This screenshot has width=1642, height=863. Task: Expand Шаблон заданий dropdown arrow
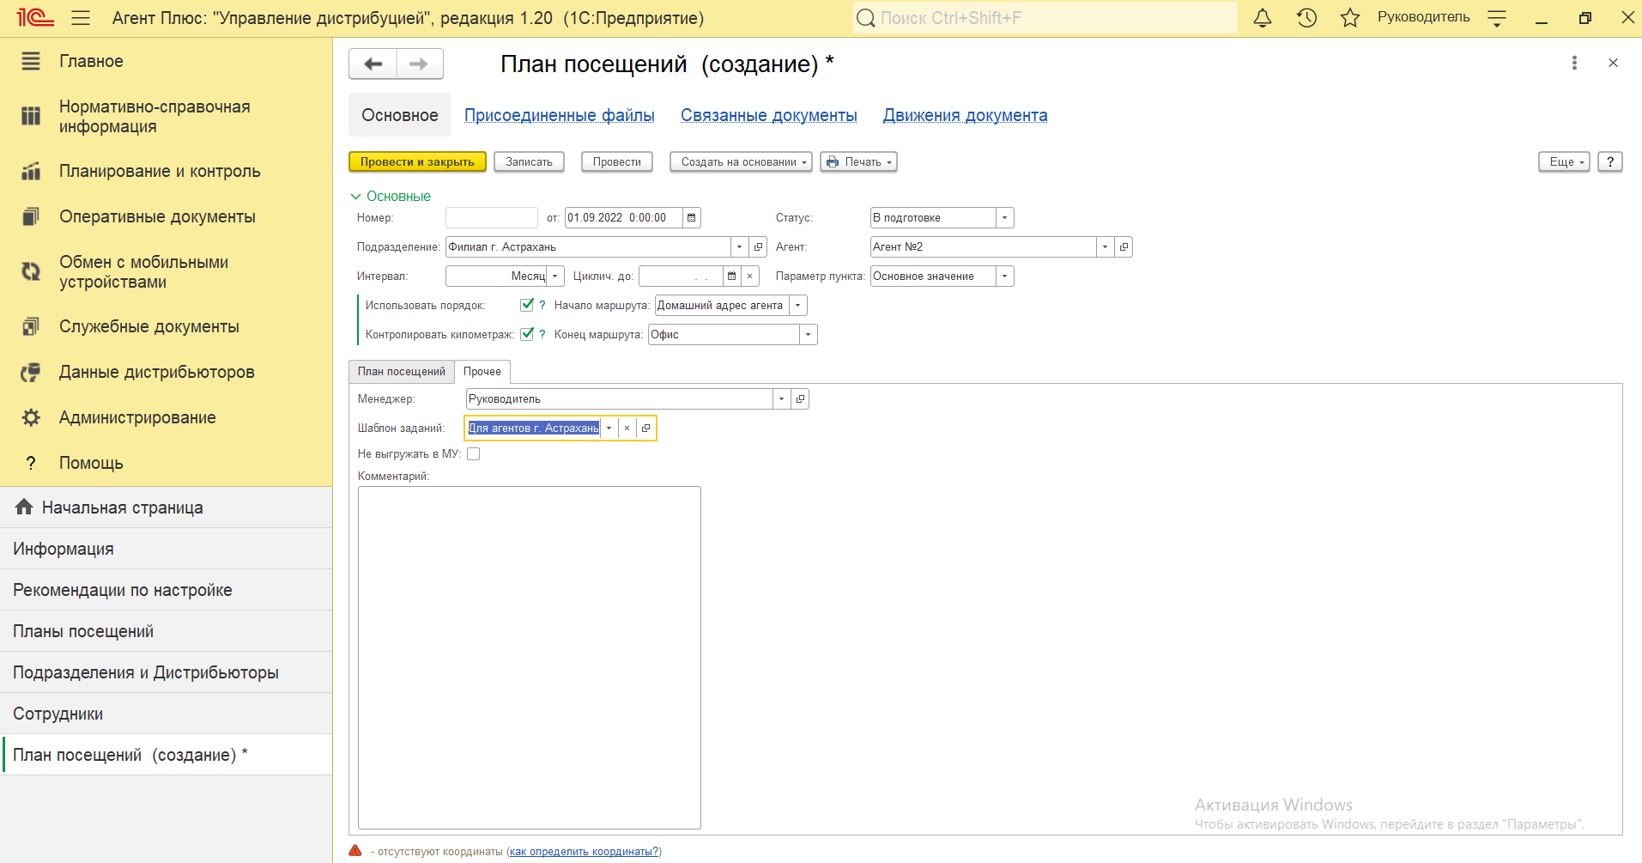[609, 428]
